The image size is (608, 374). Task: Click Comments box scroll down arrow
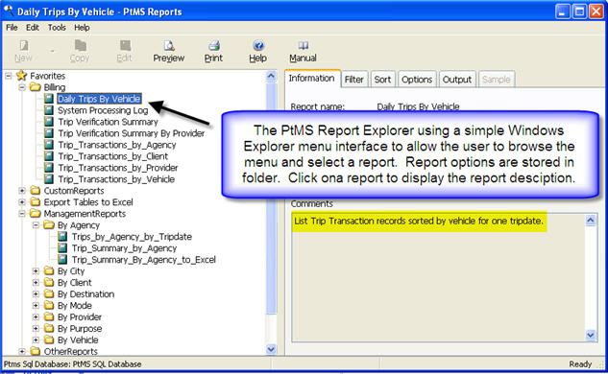click(x=590, y=335)
